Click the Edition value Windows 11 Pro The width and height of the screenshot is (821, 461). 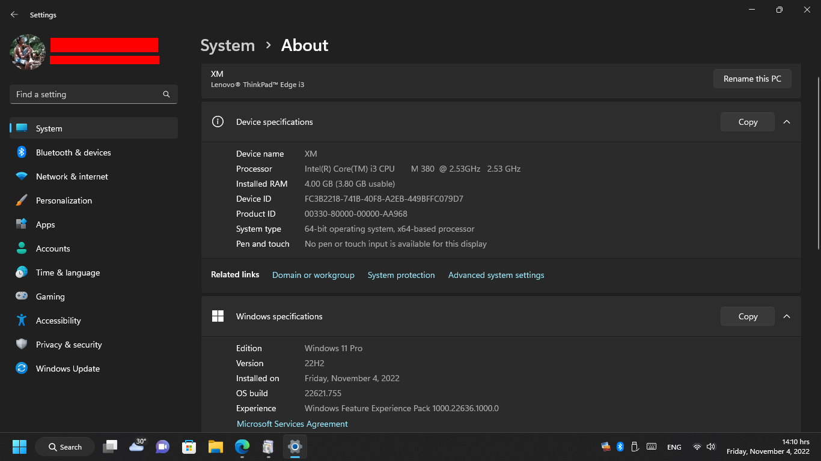(334, 348)
